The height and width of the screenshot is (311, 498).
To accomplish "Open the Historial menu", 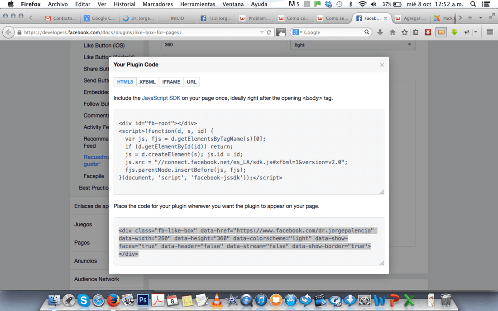I will 124,4.
